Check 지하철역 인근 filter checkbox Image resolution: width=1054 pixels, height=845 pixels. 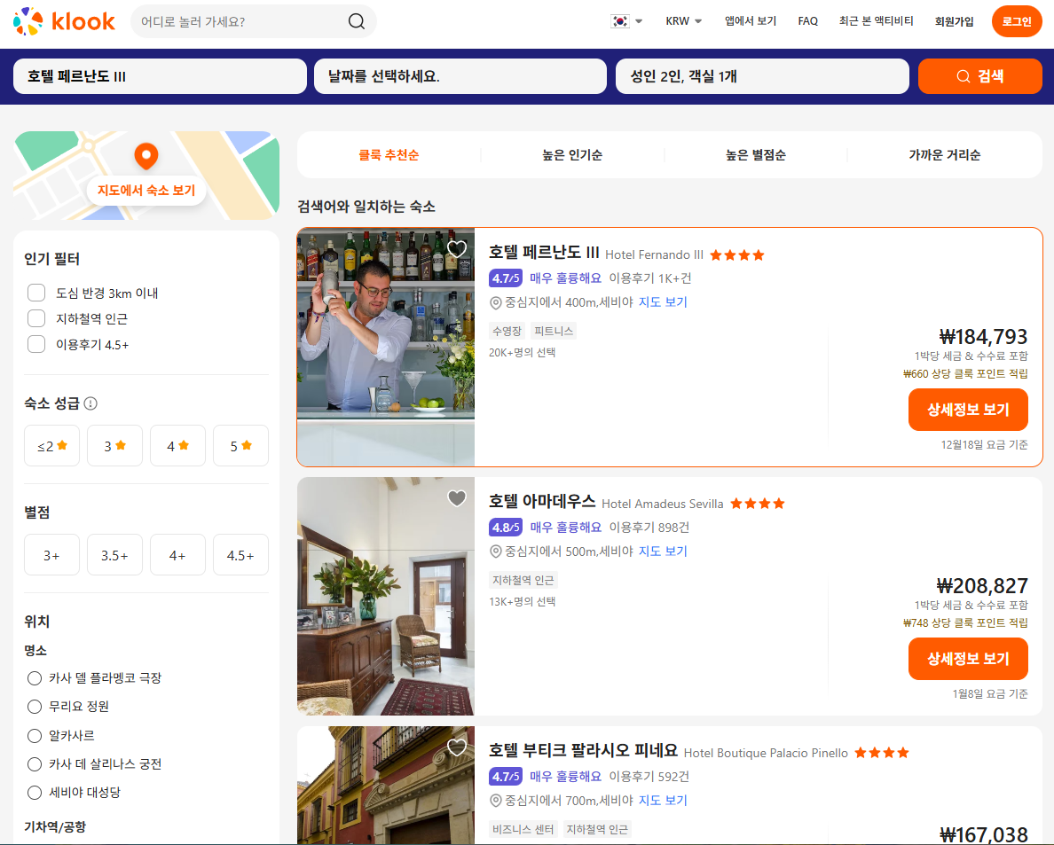click(36, 318)
